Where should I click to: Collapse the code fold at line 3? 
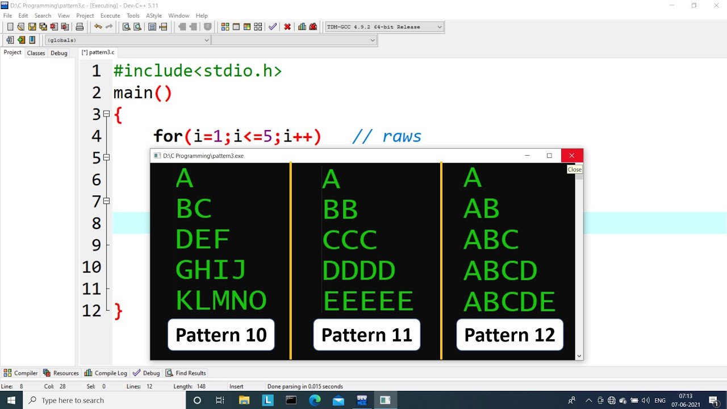coord(106,114)
